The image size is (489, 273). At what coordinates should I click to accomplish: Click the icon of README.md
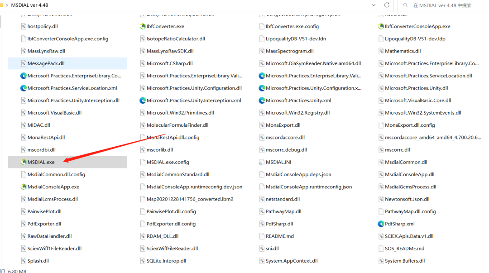point(262,236)
